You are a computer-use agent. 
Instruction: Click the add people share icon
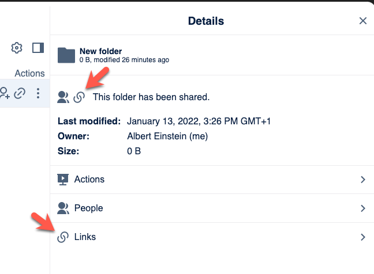(x=5, y=93)
